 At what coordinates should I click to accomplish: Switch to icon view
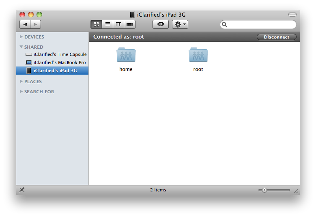pos(96,24)
